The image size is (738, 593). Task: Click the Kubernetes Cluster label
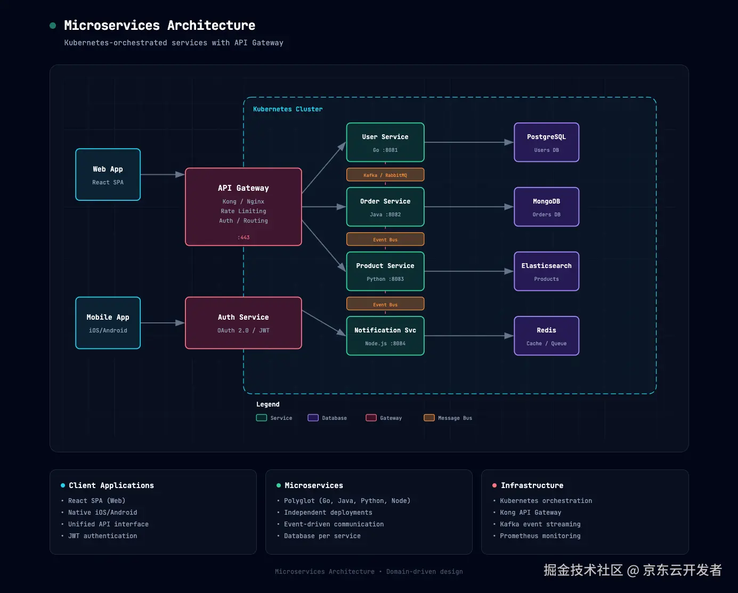coord(288,109)
